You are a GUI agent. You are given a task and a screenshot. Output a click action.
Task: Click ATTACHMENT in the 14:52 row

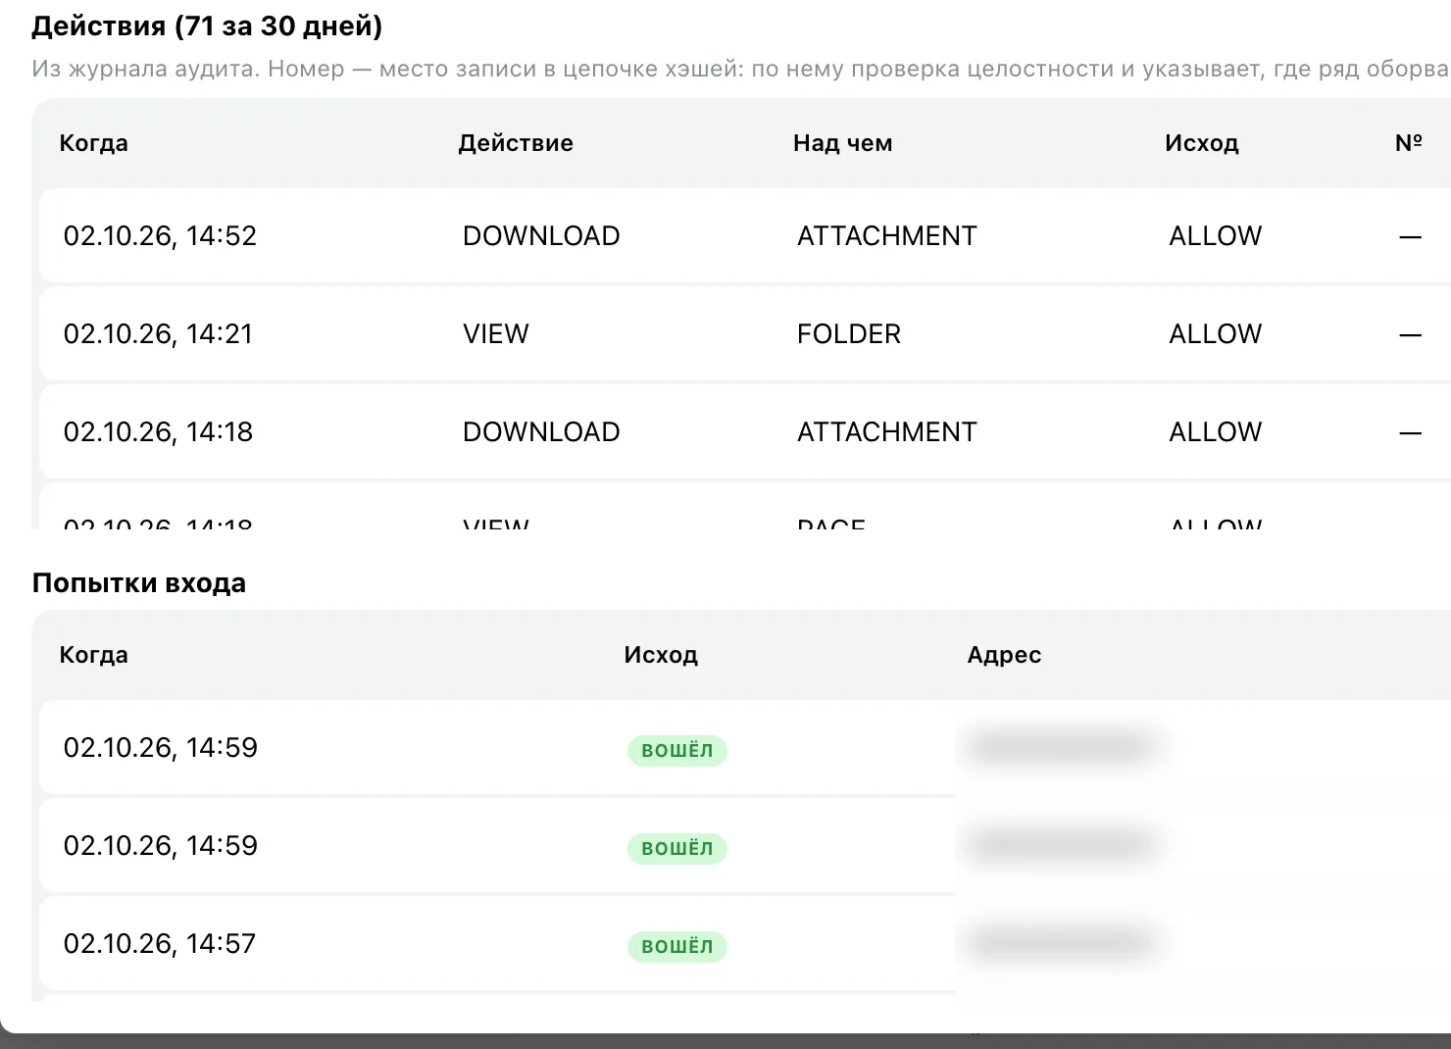point(887,235)
